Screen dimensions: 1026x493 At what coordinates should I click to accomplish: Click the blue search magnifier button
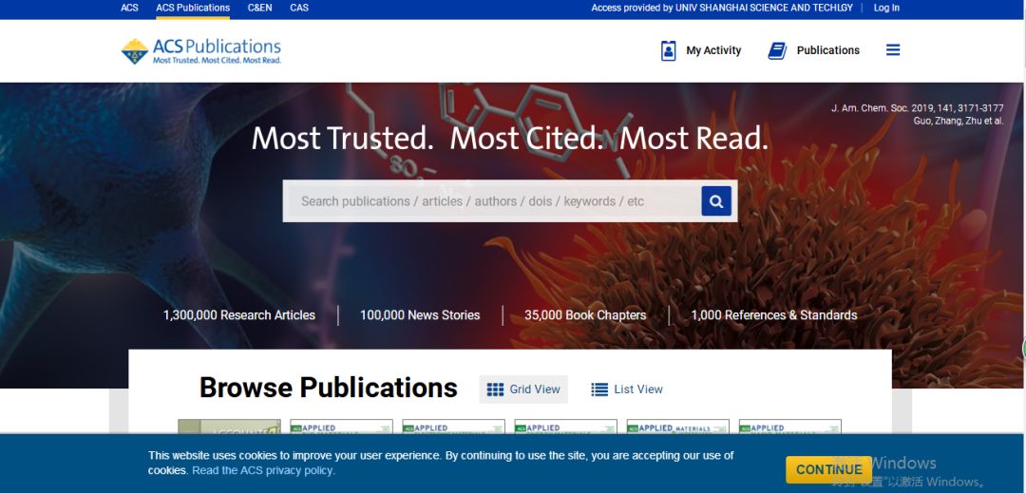point(716,200)
